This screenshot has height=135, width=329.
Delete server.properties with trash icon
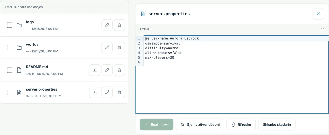(x=119, y=92)
